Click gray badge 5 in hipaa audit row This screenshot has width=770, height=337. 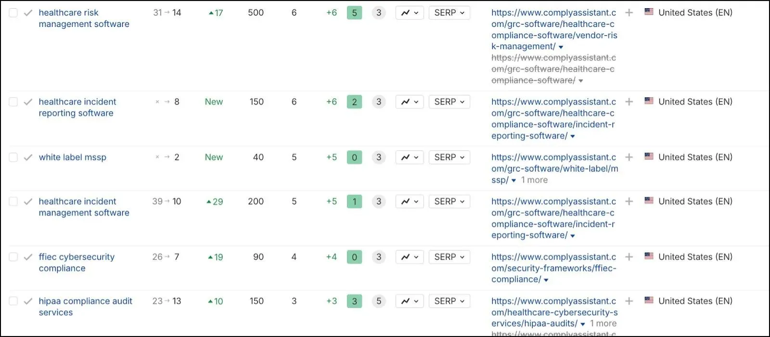pos(379,301)
